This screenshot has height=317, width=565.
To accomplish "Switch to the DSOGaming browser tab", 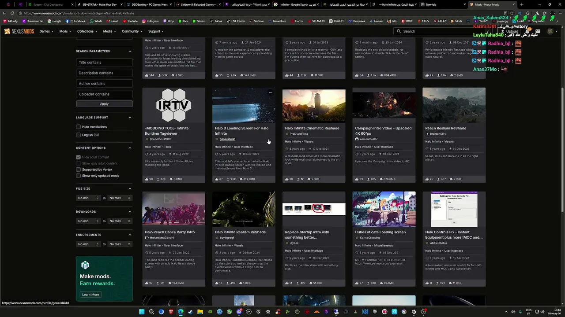I will (x=149, y=4).
